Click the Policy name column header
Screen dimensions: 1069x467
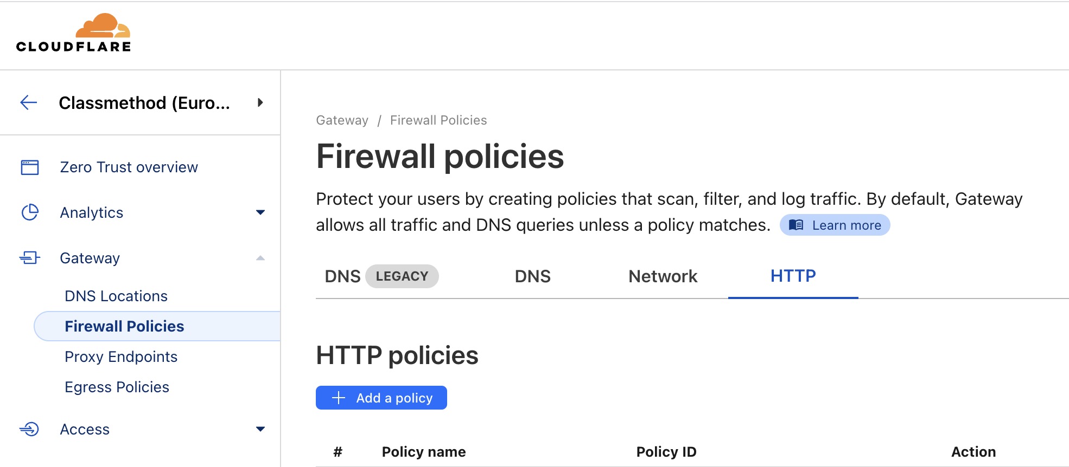(x=423, y=451)
